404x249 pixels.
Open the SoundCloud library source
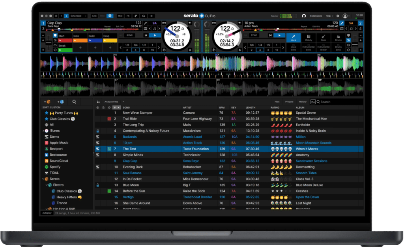pos(56,161)
